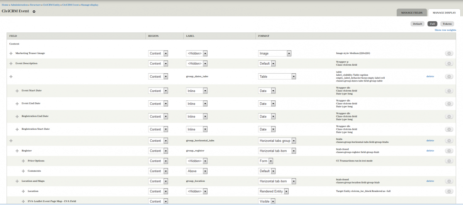Open Default format dropdown for Event Description
Image resolution: width=463 pixels, height=205 pixels.
click(267, 63)
